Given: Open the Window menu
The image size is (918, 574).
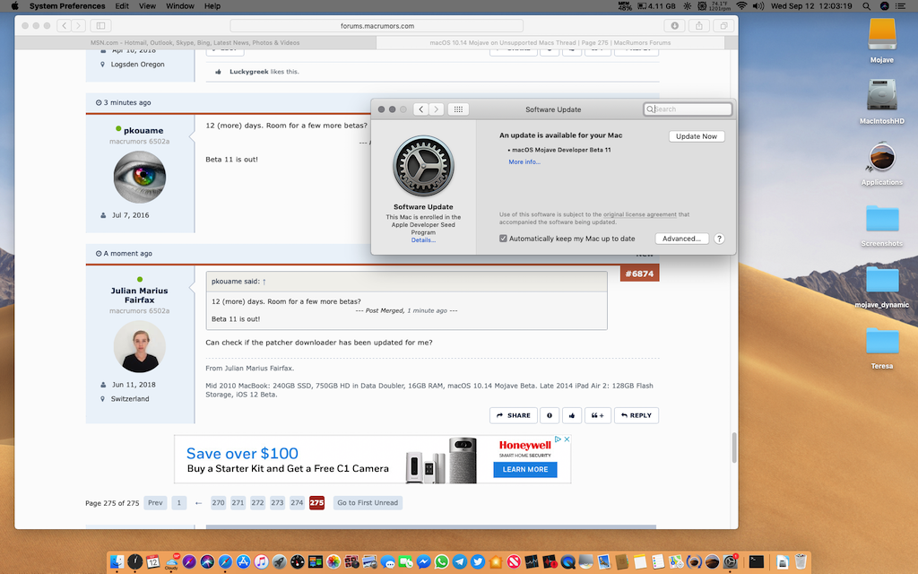Looking at the screenshot, I should (179, 6).
